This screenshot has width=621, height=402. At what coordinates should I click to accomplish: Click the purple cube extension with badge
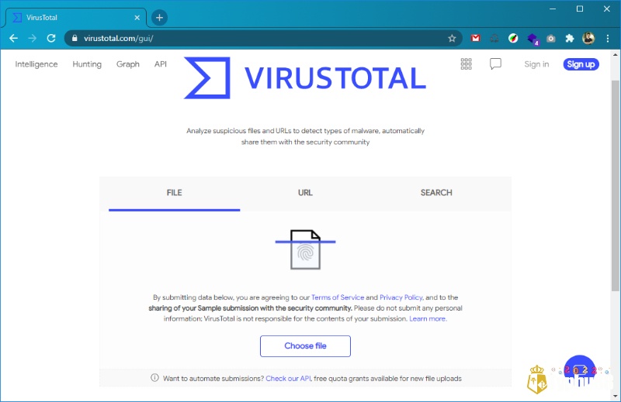pos(533,40)
